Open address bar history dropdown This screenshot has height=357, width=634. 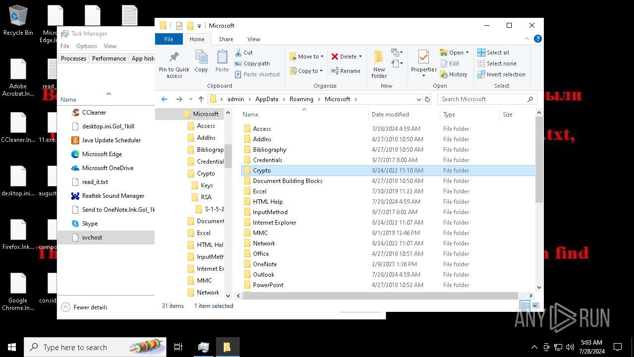[419, 99]
